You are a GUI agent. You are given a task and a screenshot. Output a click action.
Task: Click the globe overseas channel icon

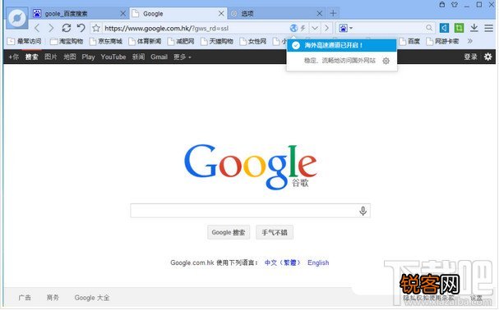293,28
